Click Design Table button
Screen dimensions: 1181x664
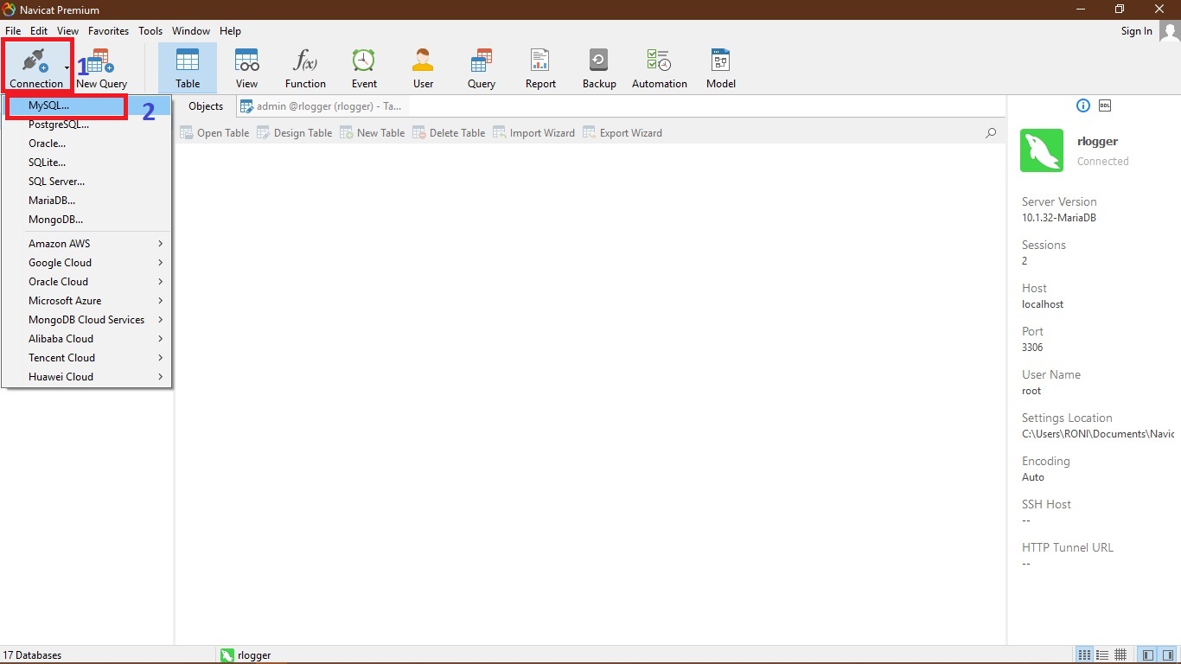coord(295,133)
